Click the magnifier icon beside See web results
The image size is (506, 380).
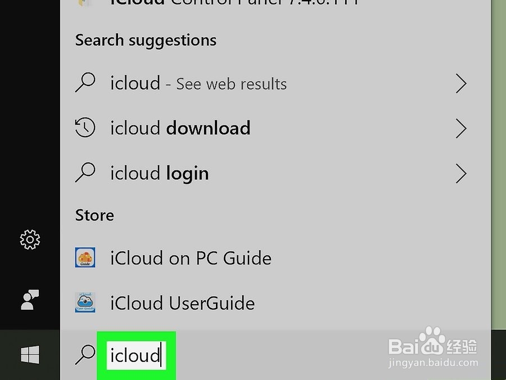coord(85,83)
